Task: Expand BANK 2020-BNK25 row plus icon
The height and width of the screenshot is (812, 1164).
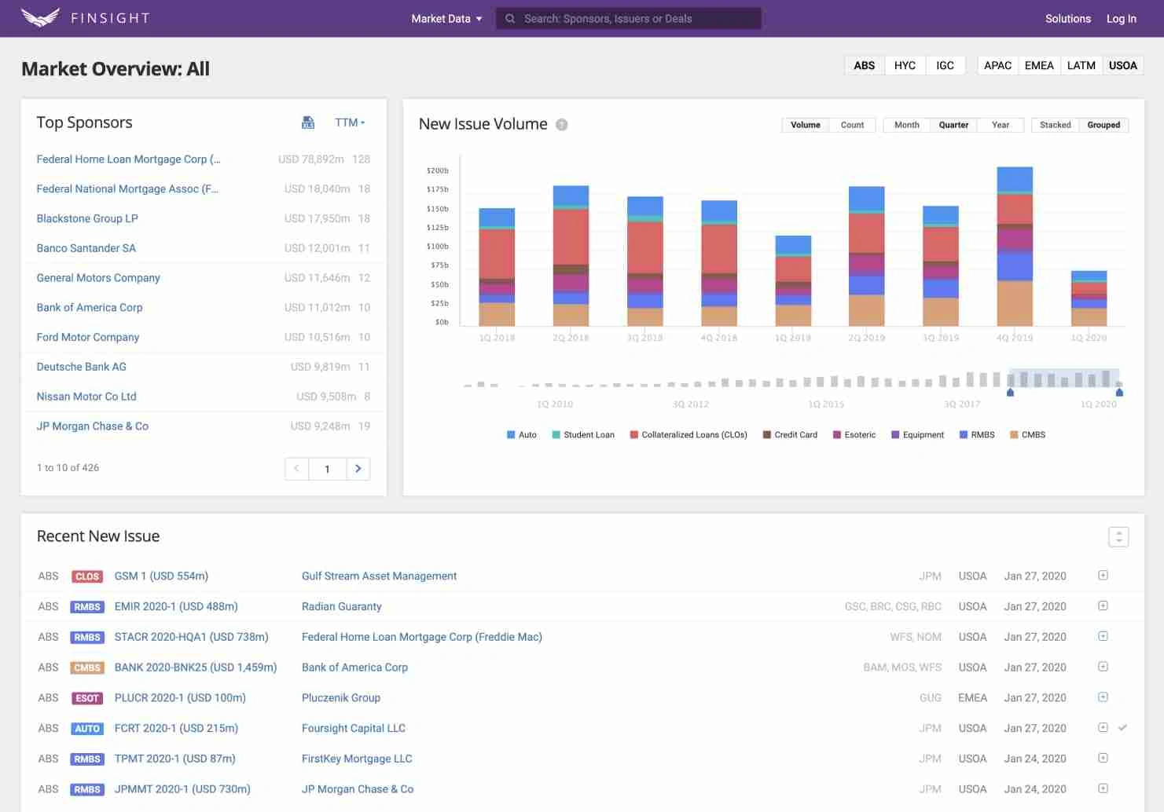Action: pyautogui.click(x=1103, y=667)
